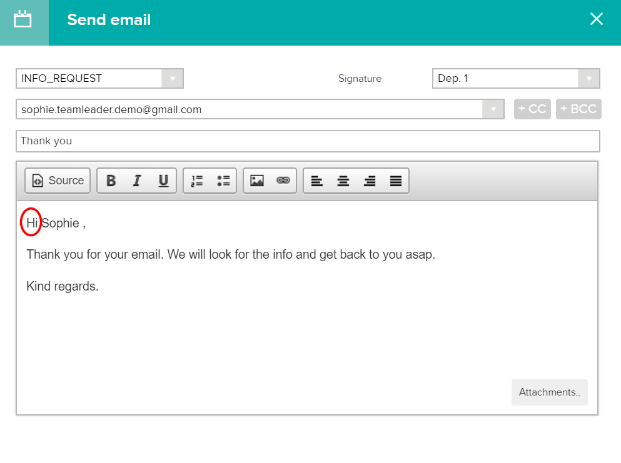Center align the email text
The width and height of the screenshot is (621, 463).
point(343,181)
